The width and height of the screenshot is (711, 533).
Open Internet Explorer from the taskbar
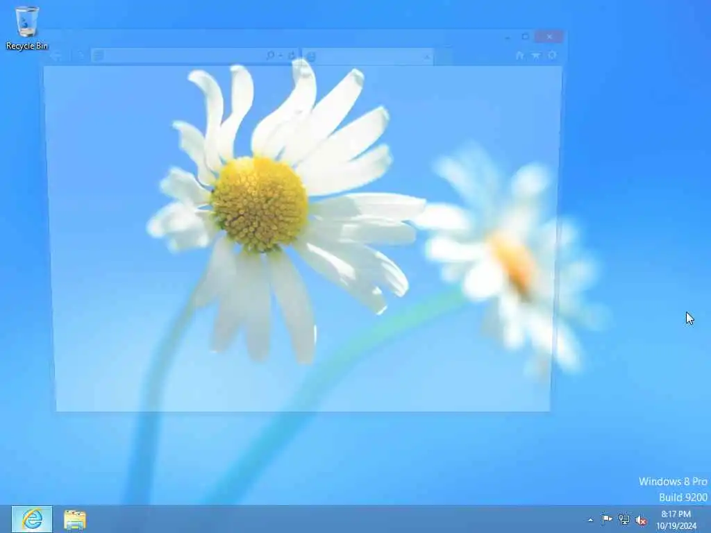pyautogui.click(x=32, y=519)
